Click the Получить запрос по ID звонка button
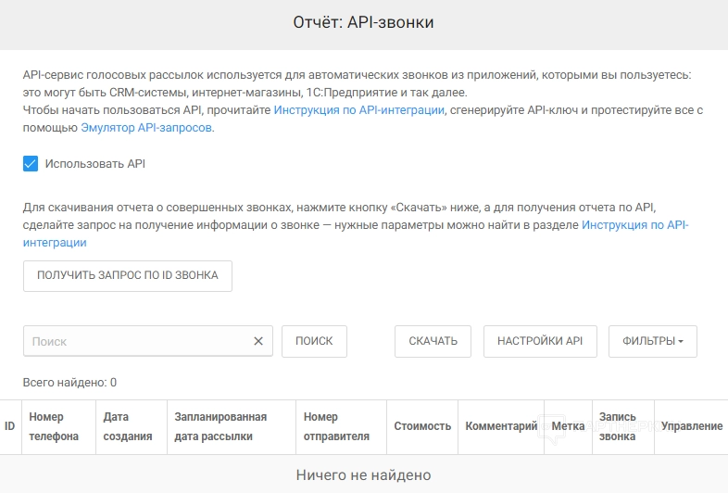 (128, 275)
